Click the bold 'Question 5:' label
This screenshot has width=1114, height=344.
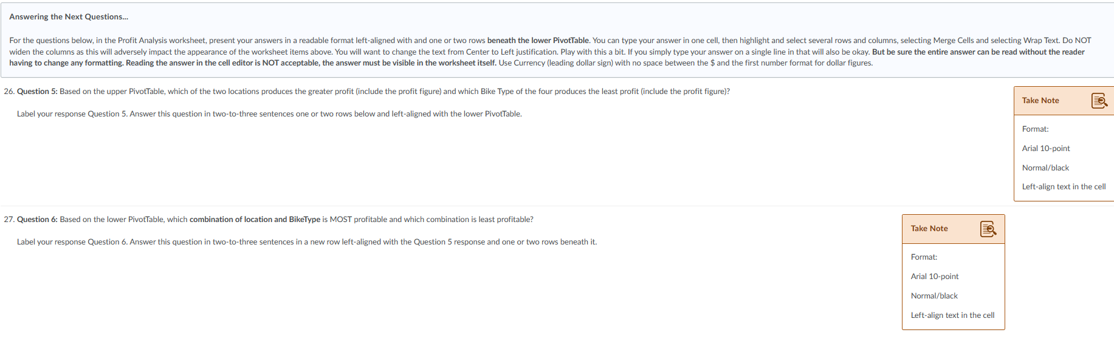pos(37,92)
